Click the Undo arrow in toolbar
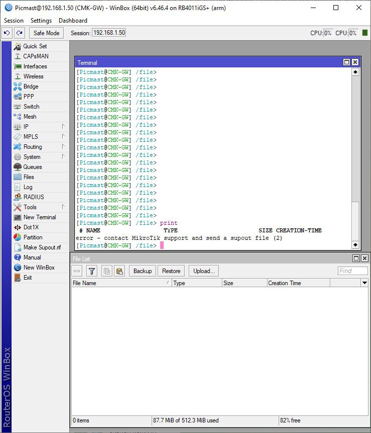Screen dimensions: 371x433 tap(7, 33)
